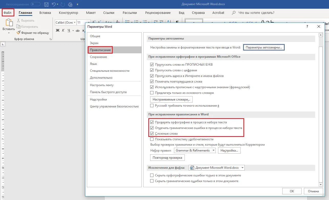Viewport: 329px width, 200px height.
Task: Check Скрыть орфографические ошибки только в этом документе
Action: click(x=152, y=175)
